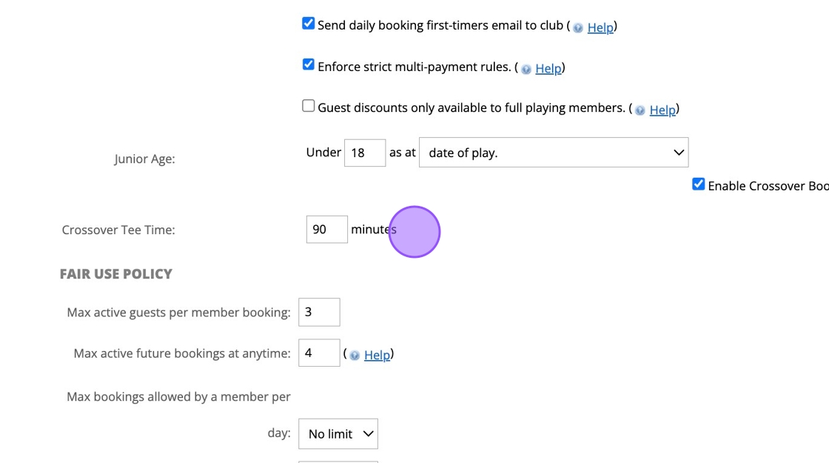Viewport: 829px width, 463px height.
Task: Click help icon beside guest discounts option
Action: 640,110
